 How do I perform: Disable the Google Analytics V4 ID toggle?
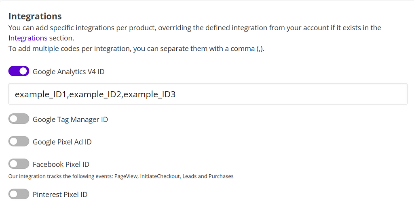[19, 71]
